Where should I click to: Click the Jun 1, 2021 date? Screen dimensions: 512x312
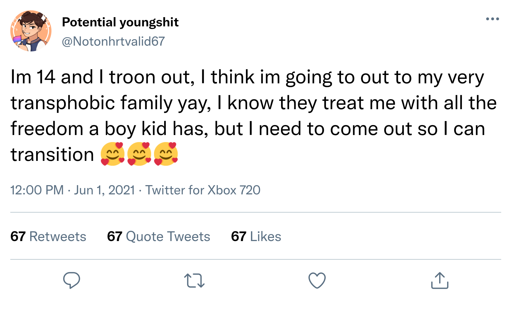[x=105, y=190]
